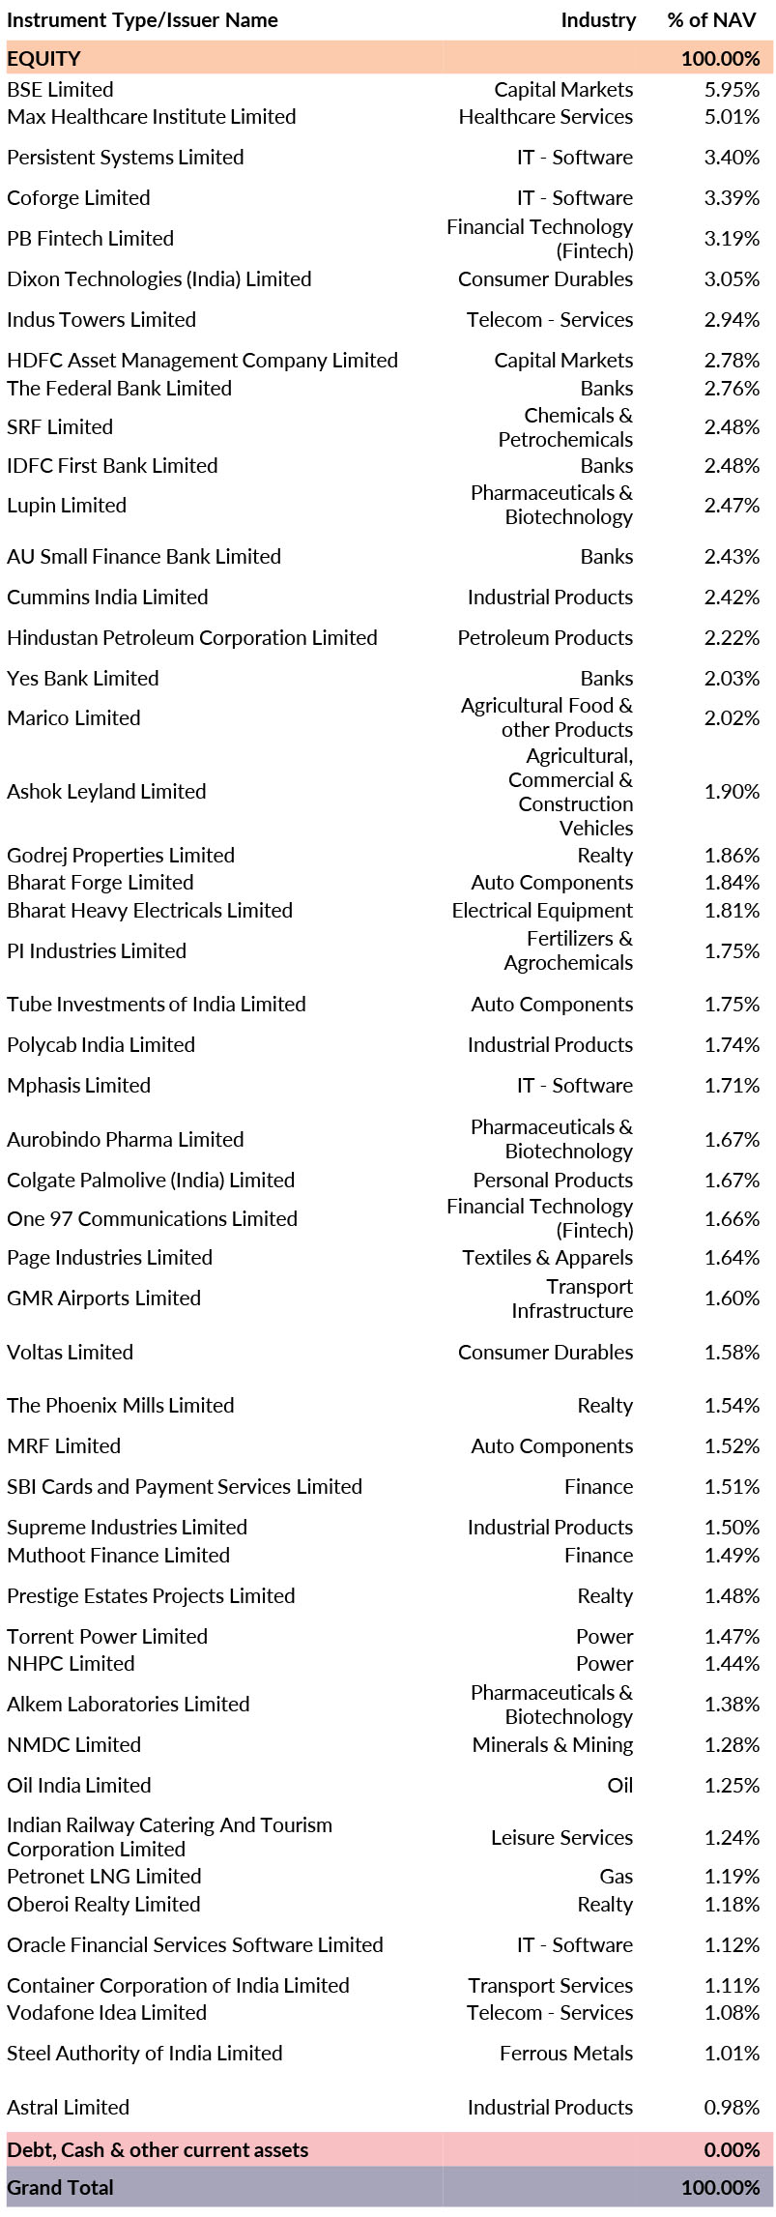
Task: Select the GMR Airports Limited row
Action: point(103,1298)
